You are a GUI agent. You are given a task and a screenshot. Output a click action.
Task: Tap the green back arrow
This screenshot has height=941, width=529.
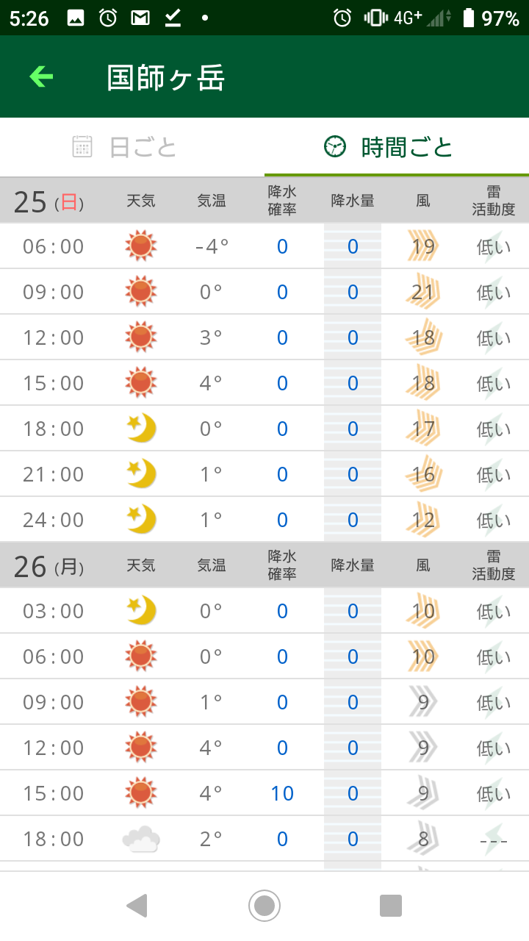pyautogui.click(x=41, y=76)
